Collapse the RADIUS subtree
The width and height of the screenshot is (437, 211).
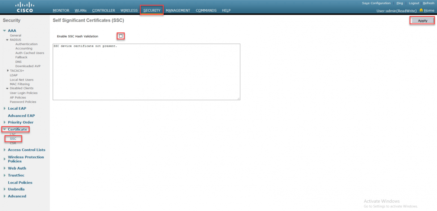(x=7, y=39)
